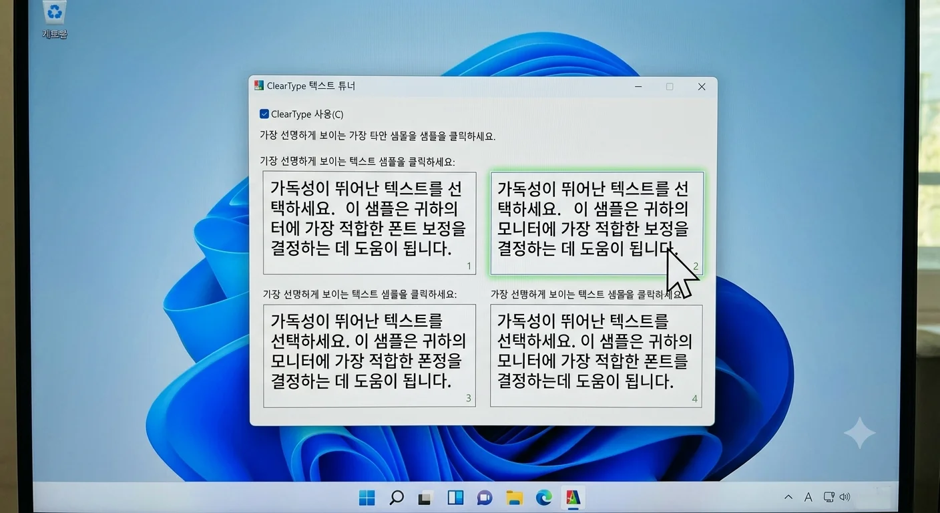Launch Microsoft Edge from the taskbar
The height and width of the screenshot is (513, 940).
[x=543, y=498]
